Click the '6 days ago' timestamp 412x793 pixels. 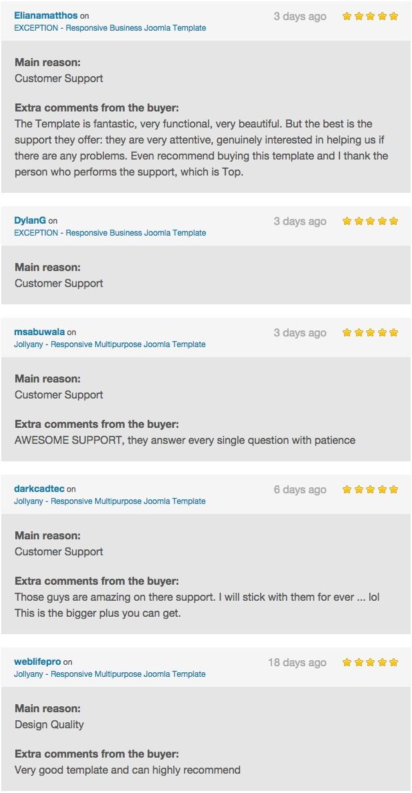[300, 489]
